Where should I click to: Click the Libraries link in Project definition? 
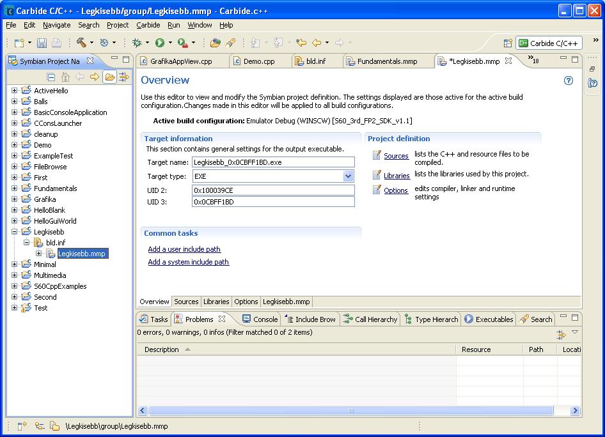(x=397, y=176)
